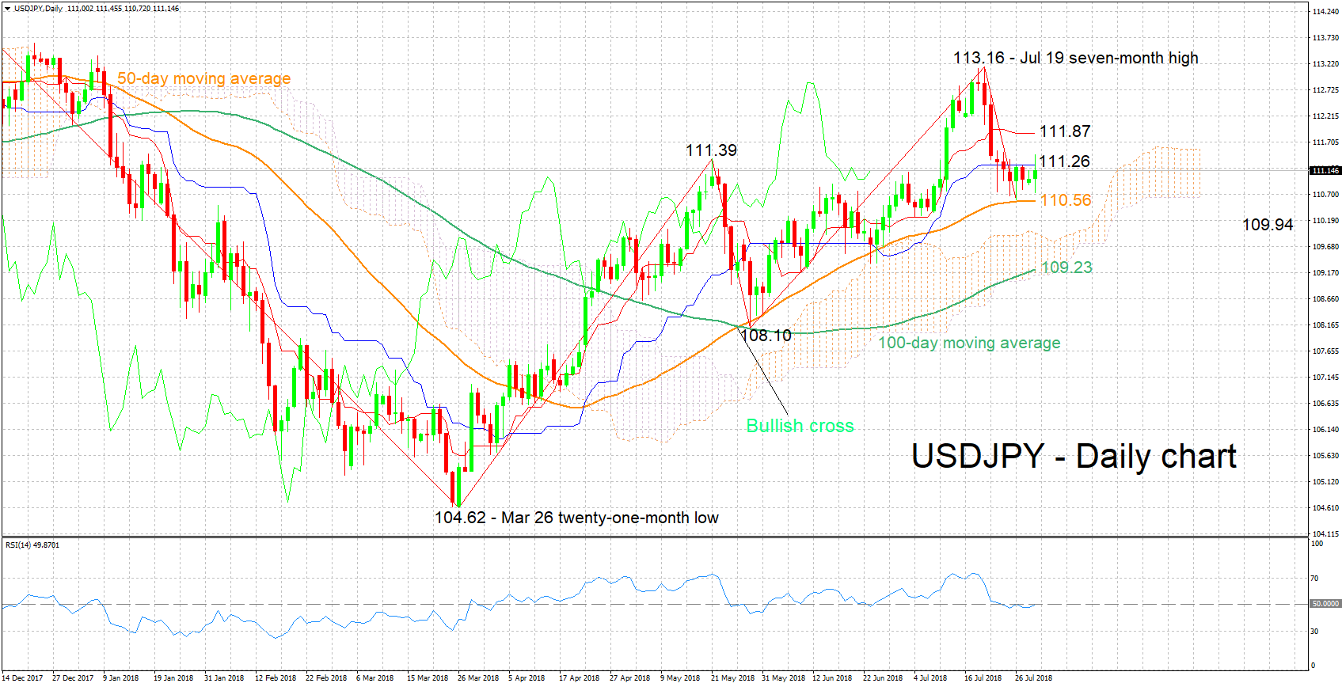Click the green 109.23 price label
The width and height of the screenshot is (1342, 687).
point(1066,268)
